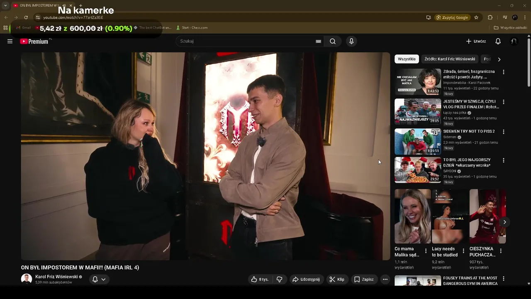Open the Gmail bookmark

tap(23, 28)
